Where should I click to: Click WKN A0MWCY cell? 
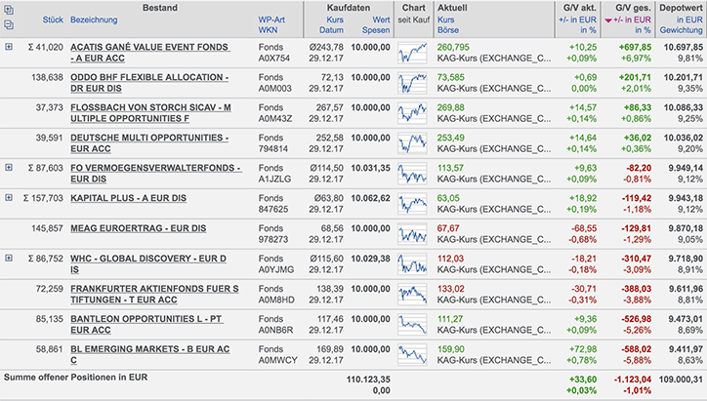277,360
